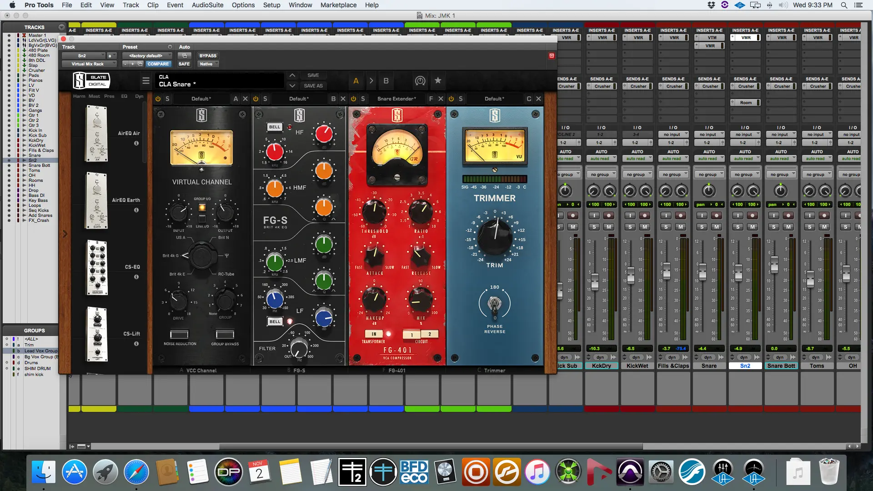The image size is (873, 491).
Task: Expand the module browser side arrow
Action: click(x=65, y=234)
